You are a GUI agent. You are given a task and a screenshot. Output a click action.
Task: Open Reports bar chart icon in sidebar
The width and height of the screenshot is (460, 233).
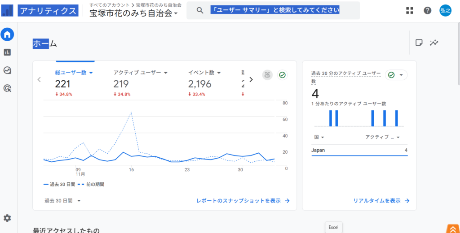7,52
